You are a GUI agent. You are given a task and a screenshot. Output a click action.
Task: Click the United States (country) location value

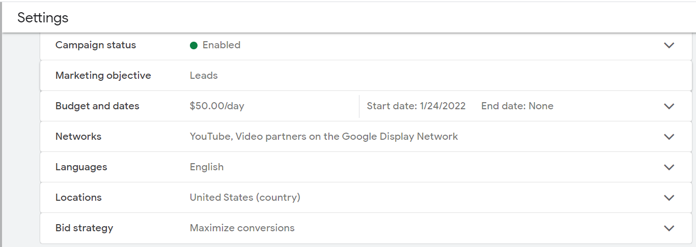click(x=245, y=198)
